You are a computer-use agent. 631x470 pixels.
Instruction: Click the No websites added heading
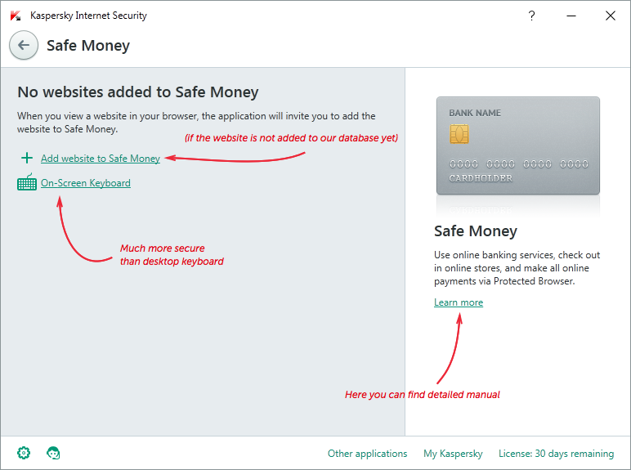[x=138, y=92]
